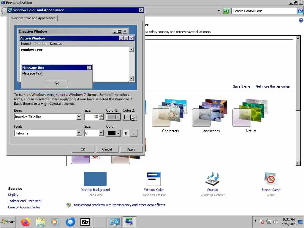Image resolution: width=304 pixels, height=228 pixels.
Task: Click theme list scrollbar down arrow
Action: point(298,163)
